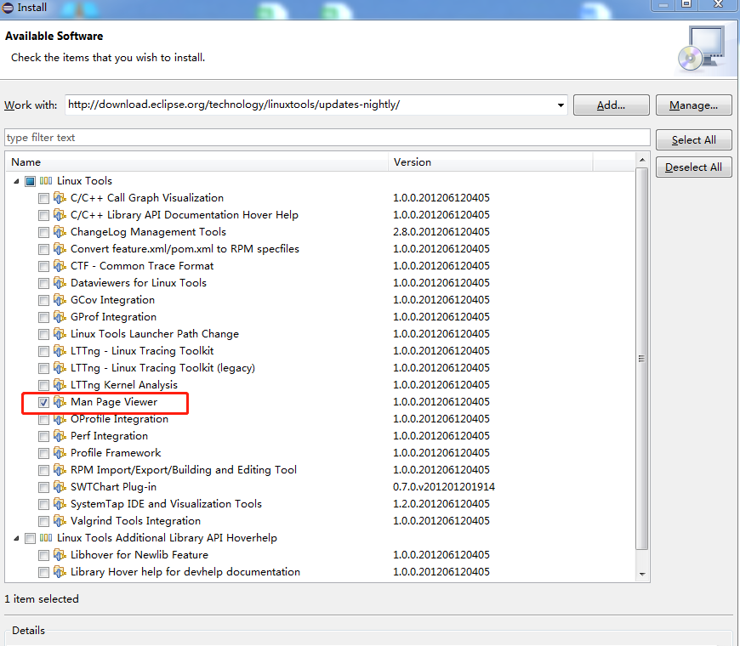Image resolution: width=740 pixels, height=646 pixels.
Task: Click the feature icon beside Profile Framework
Action: 60,452
